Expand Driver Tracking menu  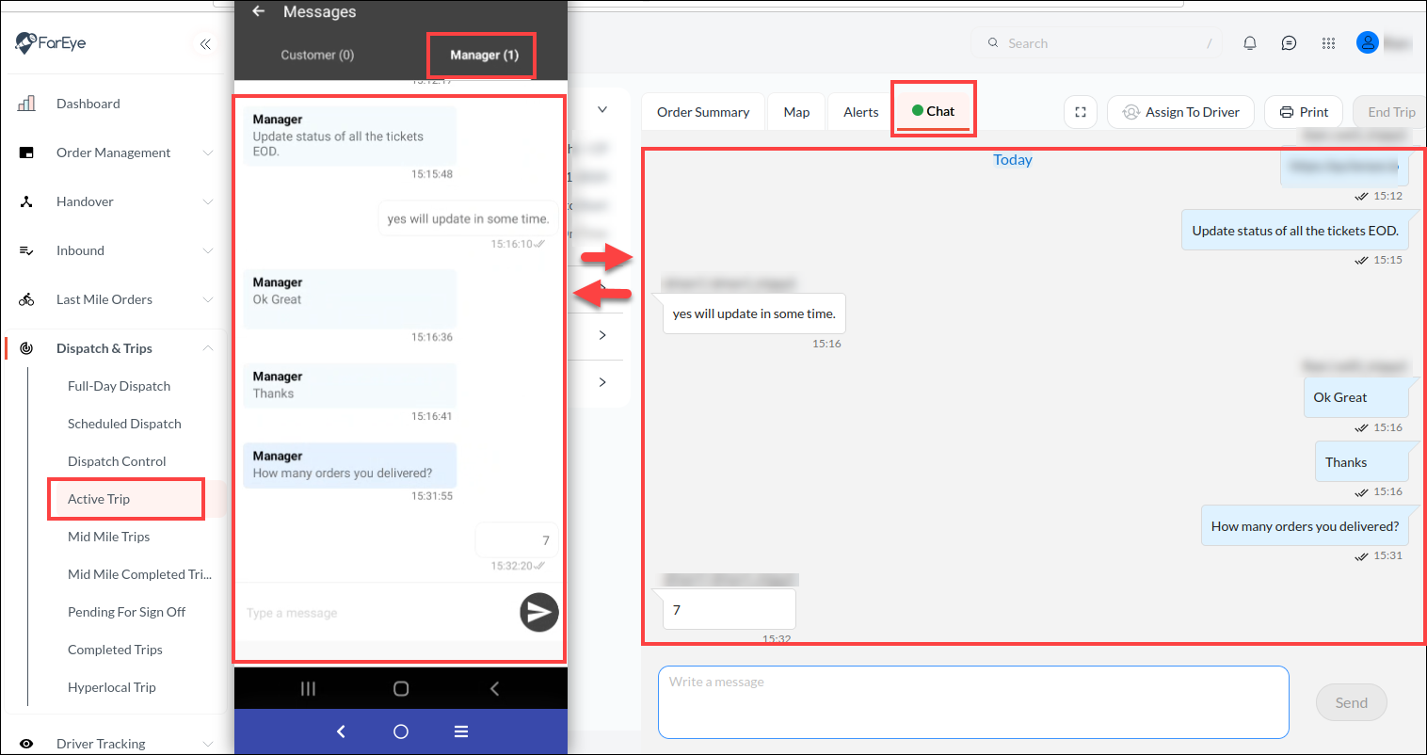click(208, 744)
